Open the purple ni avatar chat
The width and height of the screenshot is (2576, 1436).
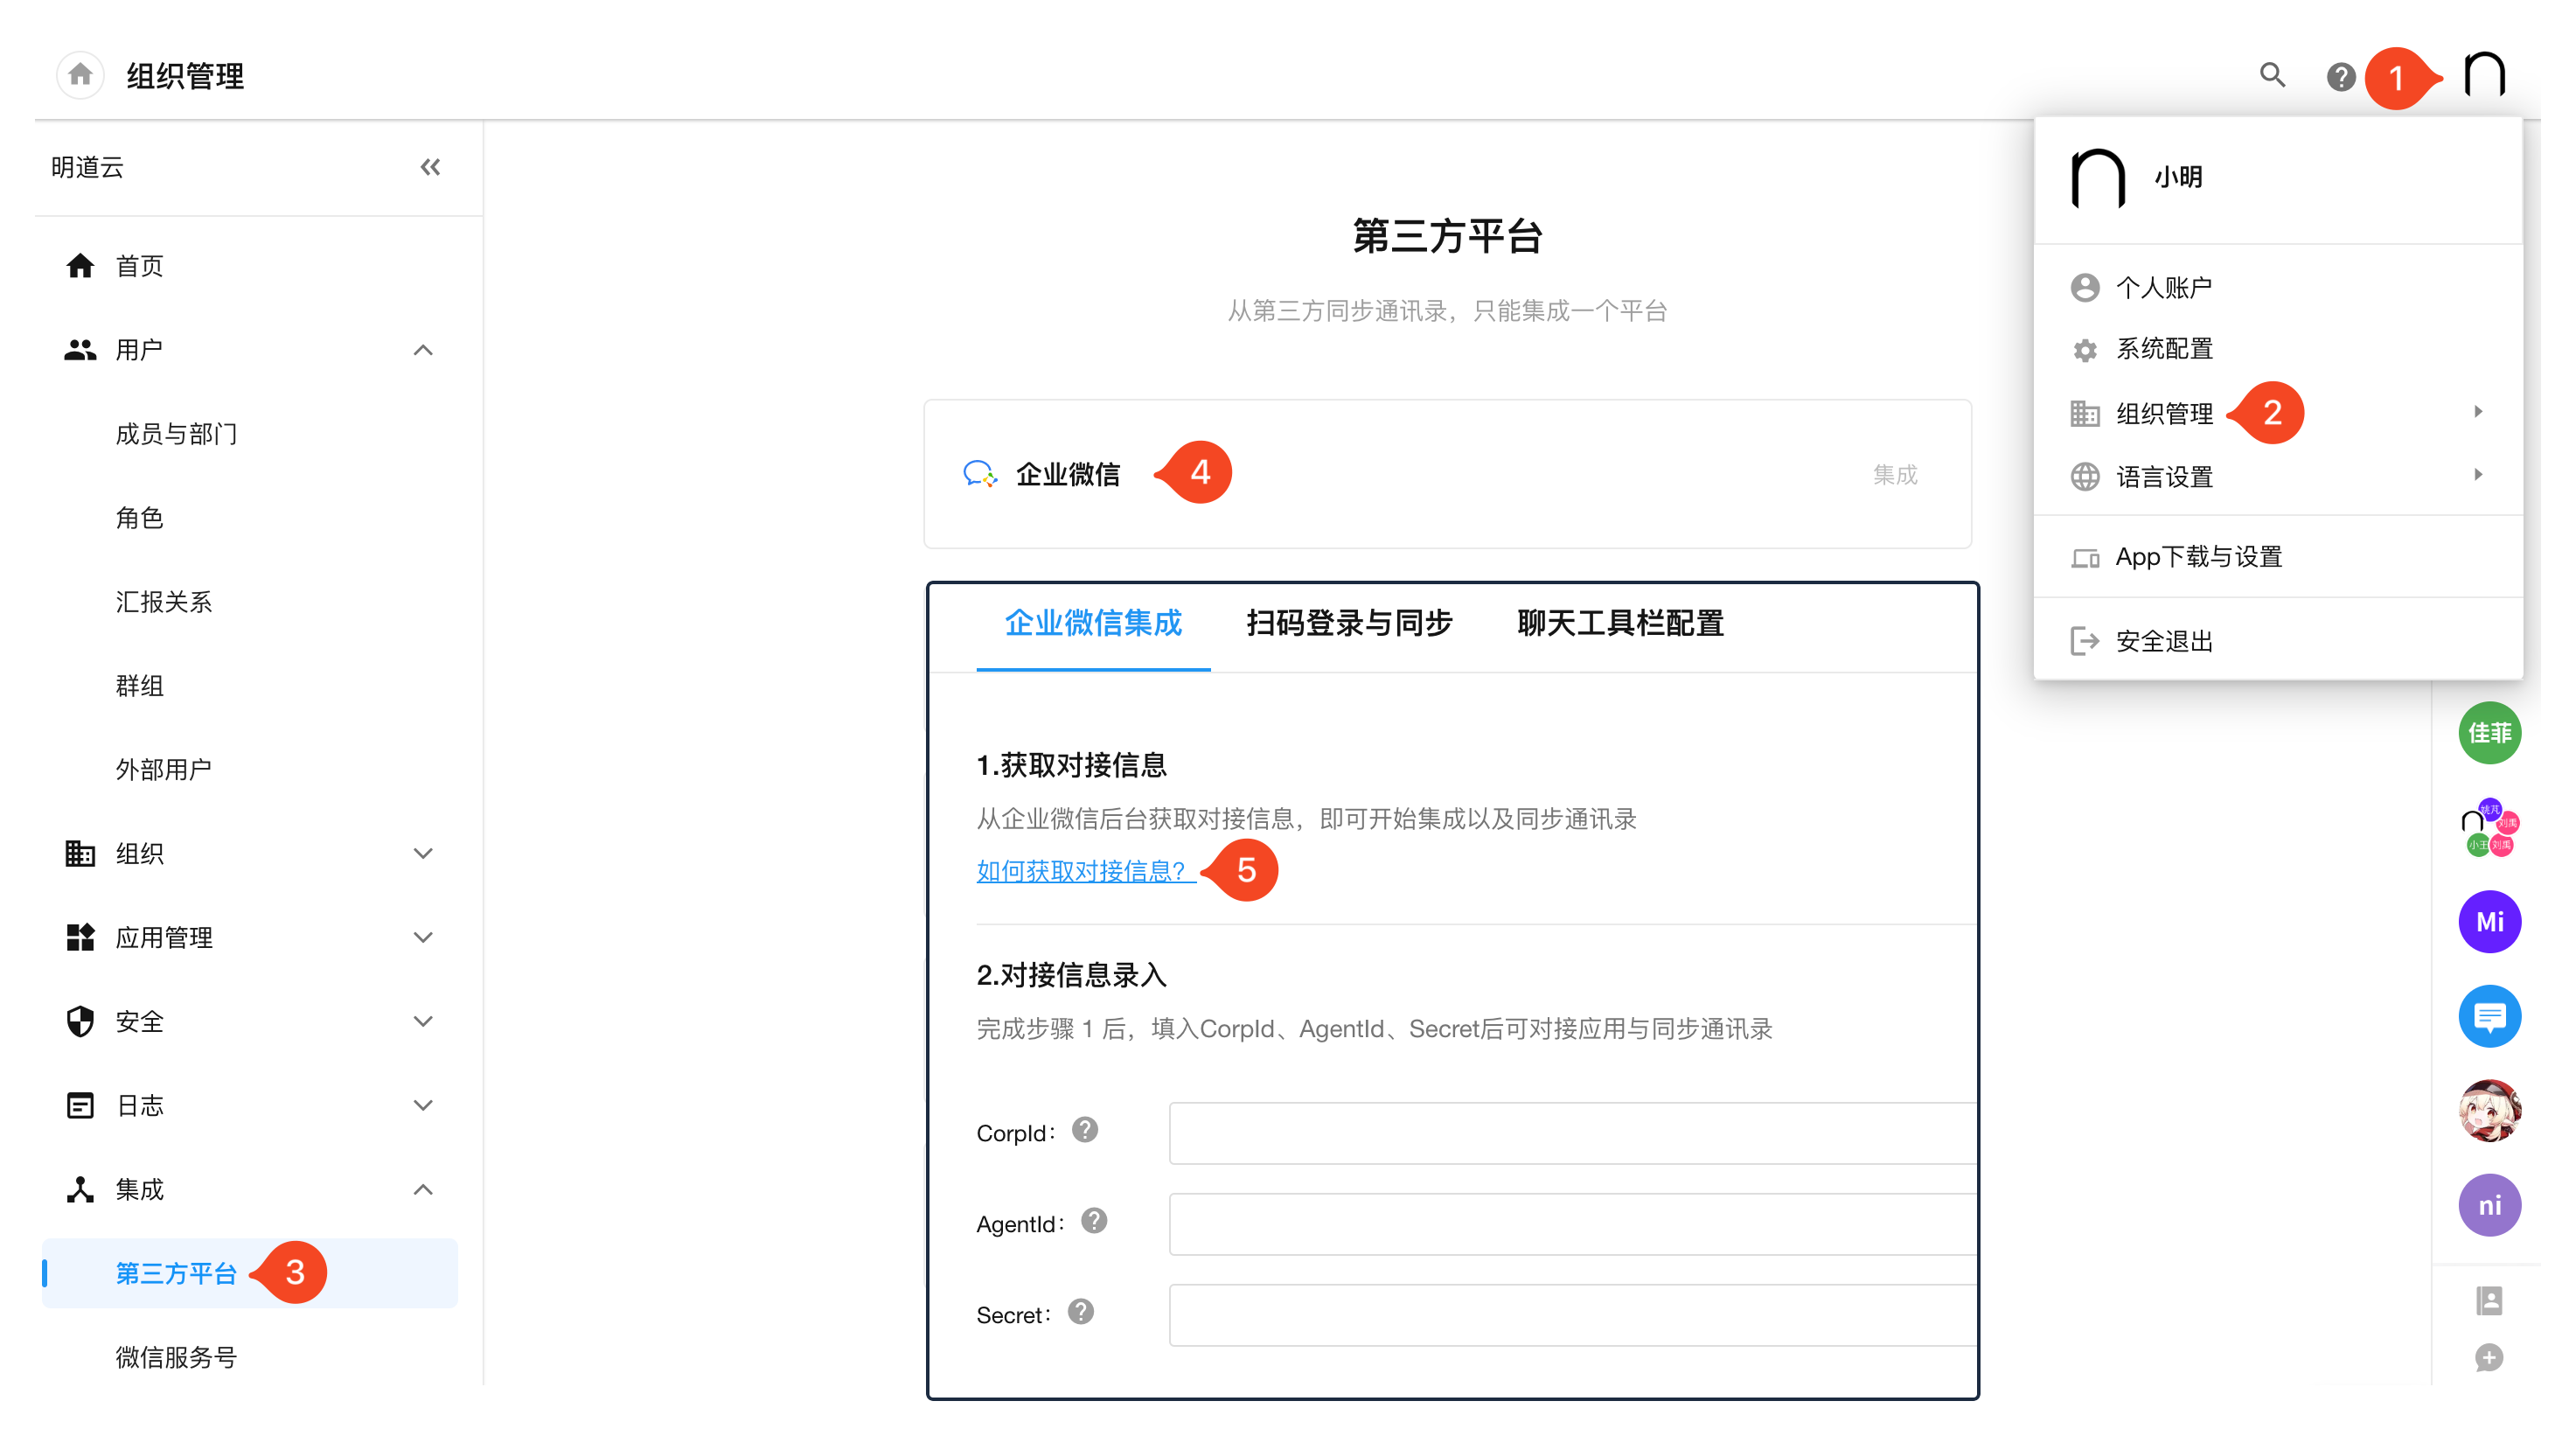pyautogui.click(x=2489, y=1205)
